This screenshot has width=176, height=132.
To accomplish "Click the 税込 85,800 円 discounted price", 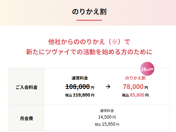I will point(135,95).
